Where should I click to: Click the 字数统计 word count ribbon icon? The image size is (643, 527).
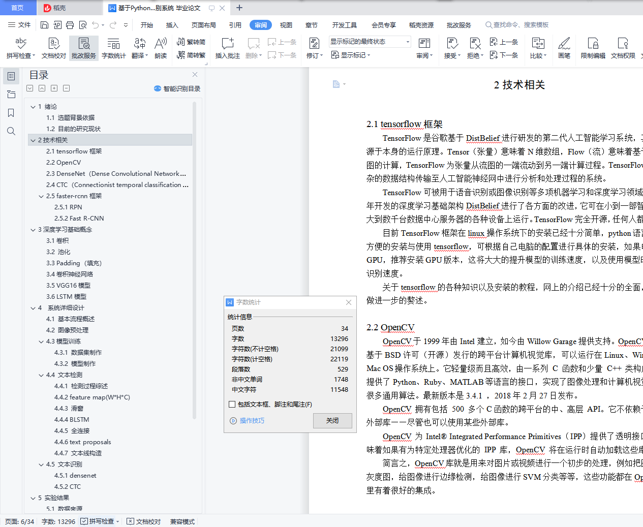point(113,48)
